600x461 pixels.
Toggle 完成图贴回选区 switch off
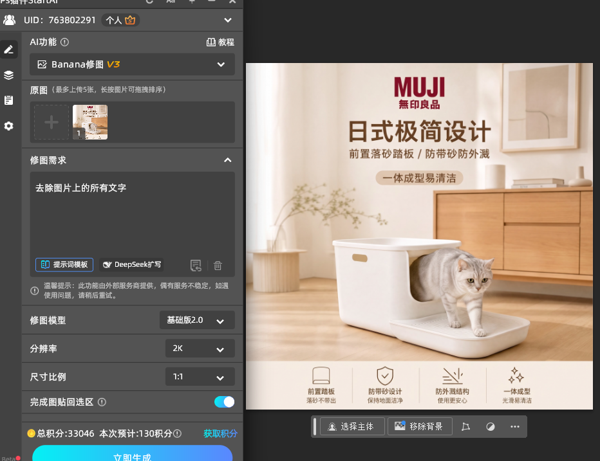(224, 402)
